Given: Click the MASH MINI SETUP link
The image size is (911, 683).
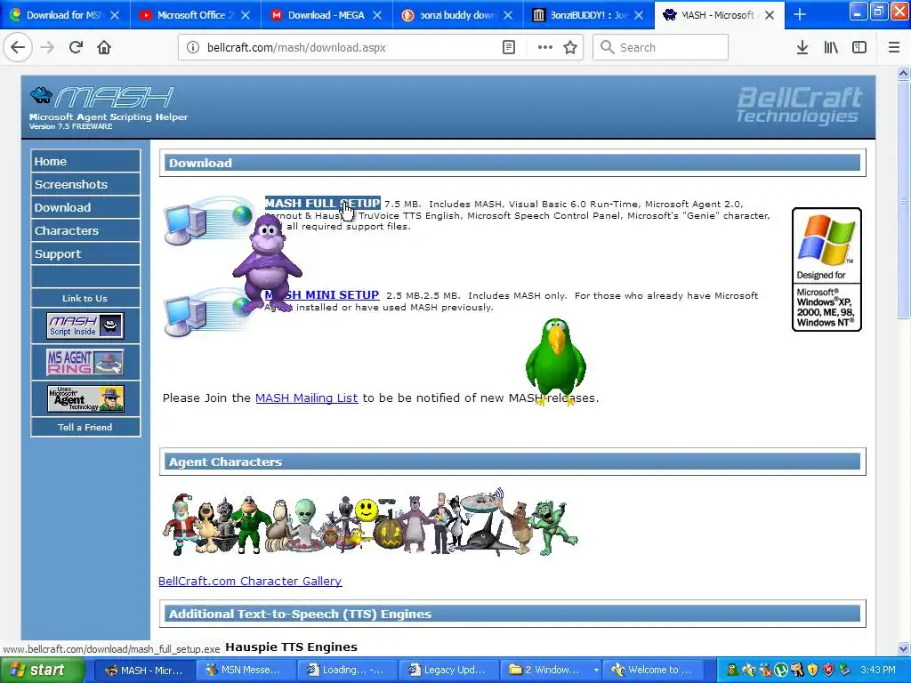Looking at the screenshot, I should click(x=322, y=295).
